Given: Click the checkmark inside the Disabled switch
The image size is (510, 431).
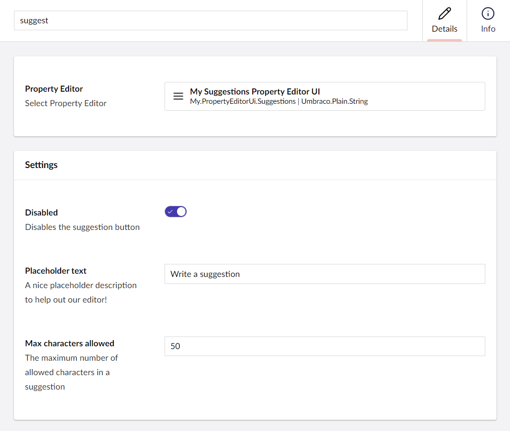Looking at the screenshot, I should pos(170,212).
